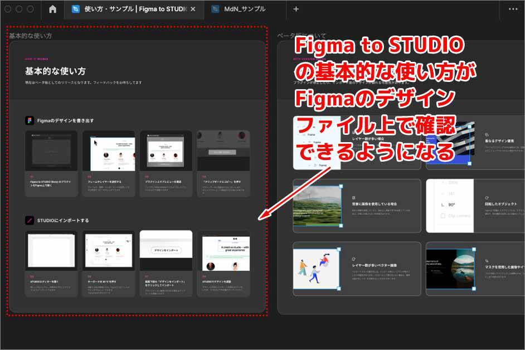Viewport: 525px width, 350px height.
Task: Select the illustration of three walking people
Action: [317, 268]
